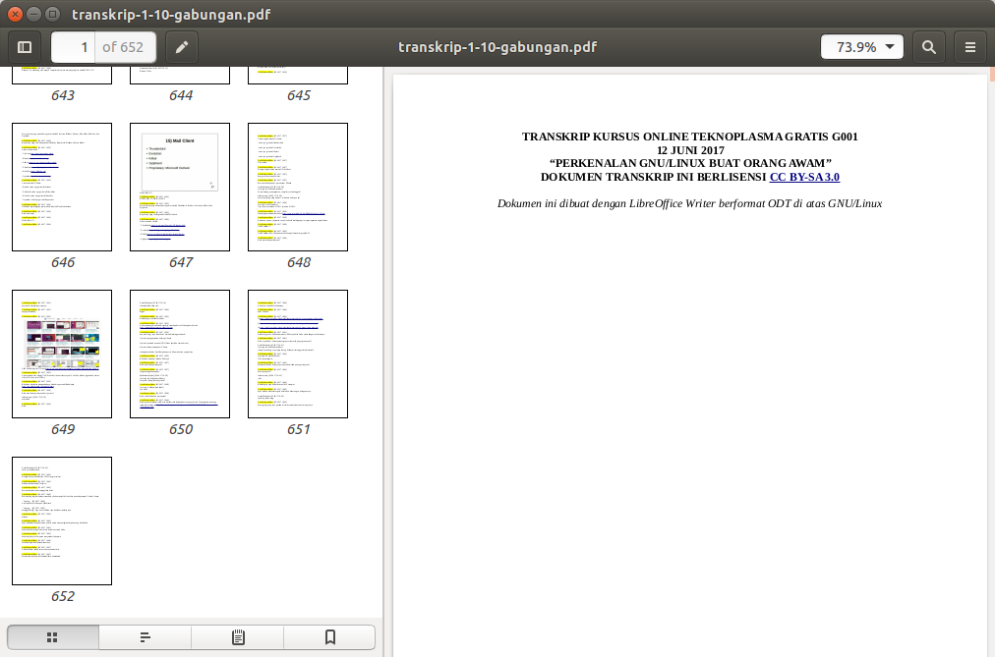This screenshot has height=657, width=995.
Task: Switch sidebar to bookmarks view
Action: click(328, 636)
